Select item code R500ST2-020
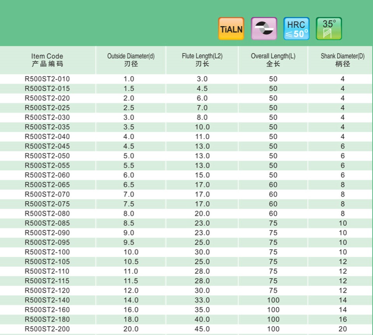The width and height of the screenshot is (373, 335). (47, 98)
